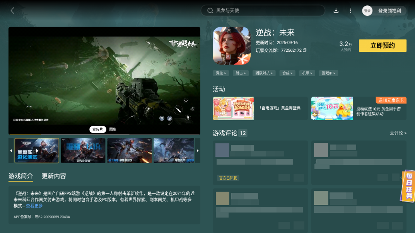Select the fourth monster thumbnail
Viewport: 415px width, 233px height.
174,151
